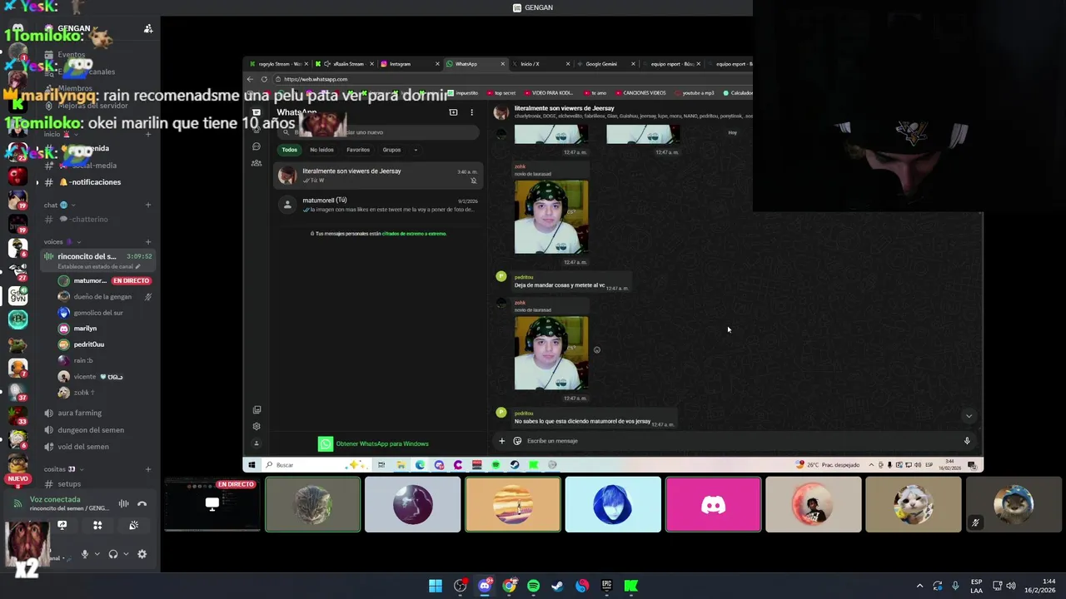Open activities launcher button in voice panel

tap(97, 525)
